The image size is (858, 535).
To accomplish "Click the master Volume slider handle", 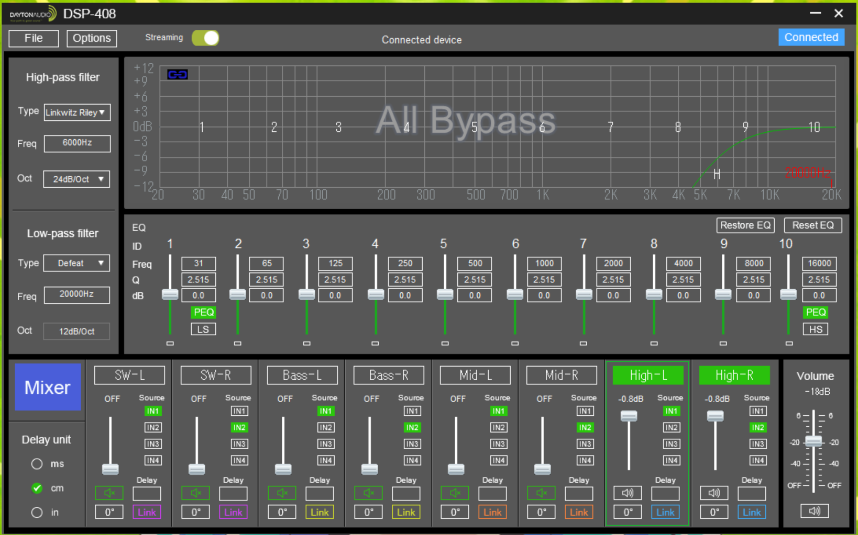I will (813, 441).
